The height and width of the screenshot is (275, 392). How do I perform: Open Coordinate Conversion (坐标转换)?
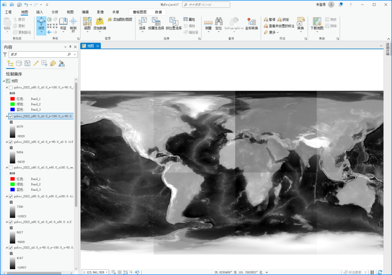[x=251, y=24]
